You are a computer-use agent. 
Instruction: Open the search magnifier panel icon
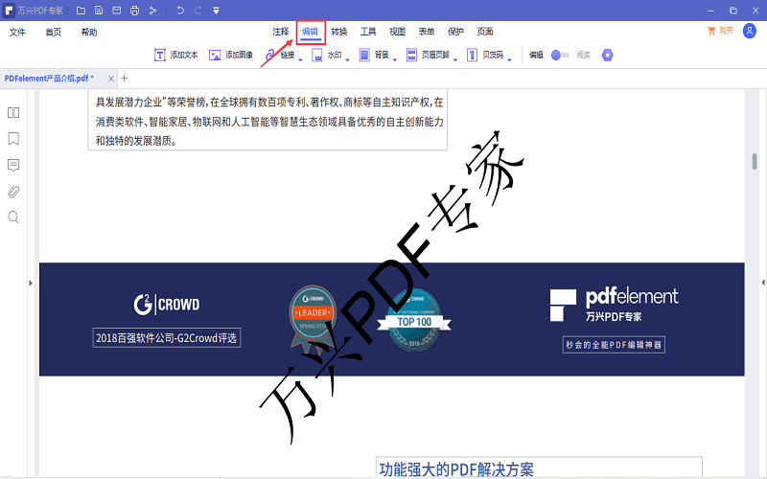coord(13,217)
